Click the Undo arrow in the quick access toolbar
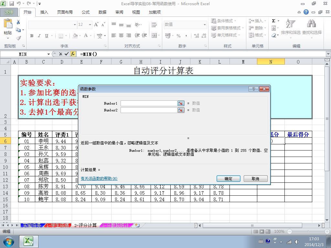This screenshot has width=331, height=248. [x=18, y=4]
